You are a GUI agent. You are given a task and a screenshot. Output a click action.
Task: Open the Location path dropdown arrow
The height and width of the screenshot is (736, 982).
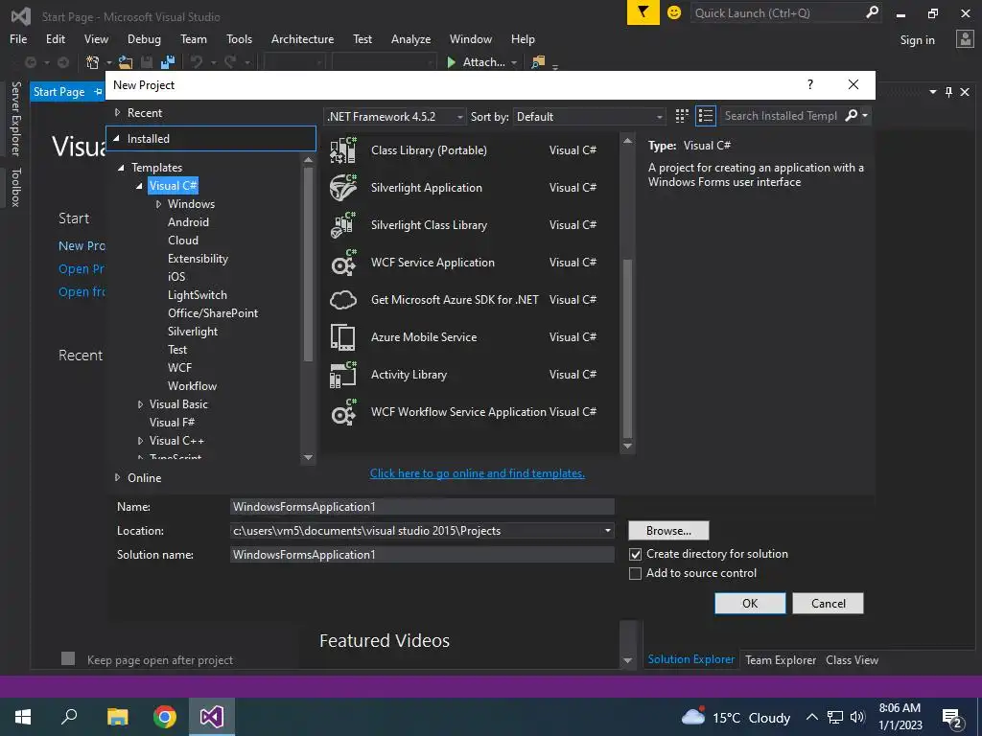(607, 531)
